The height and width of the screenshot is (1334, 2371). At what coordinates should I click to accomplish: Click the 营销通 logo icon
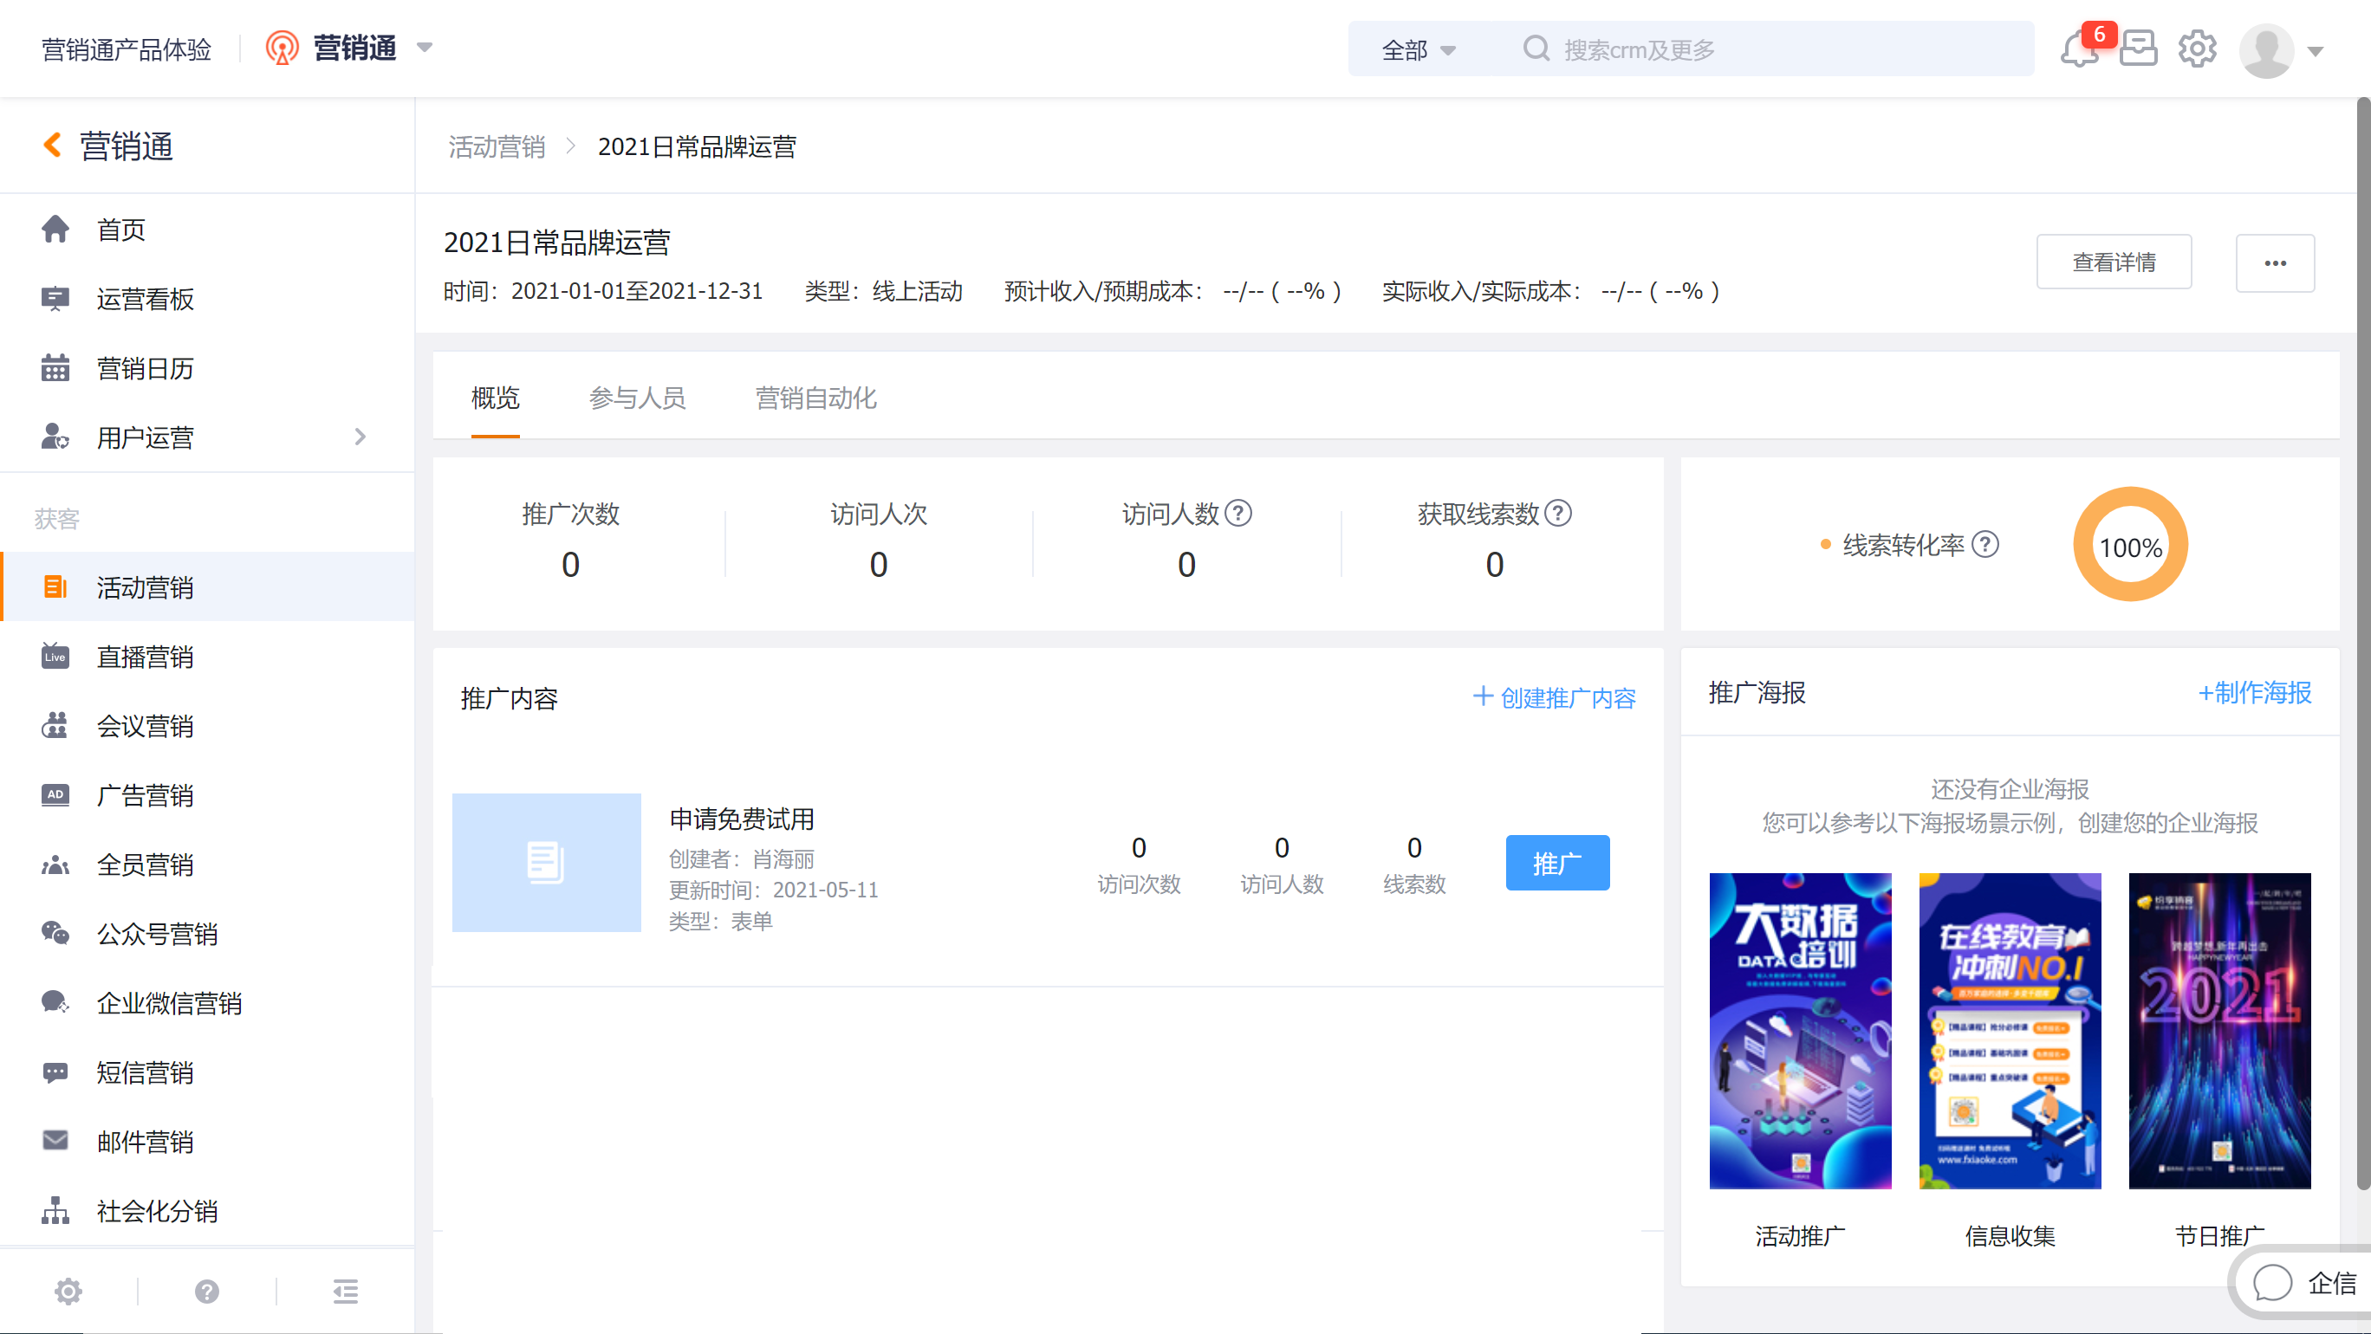click(283, 48)
